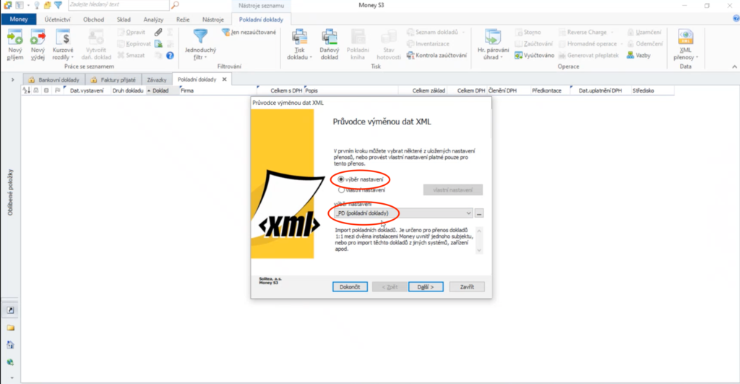Open the XML přenosy dropdown
The height and width of the screenshot is (384, 740).
686,44
